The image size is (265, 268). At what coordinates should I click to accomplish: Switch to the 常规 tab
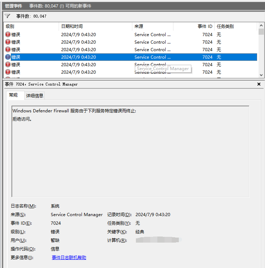tap(13, 95)
